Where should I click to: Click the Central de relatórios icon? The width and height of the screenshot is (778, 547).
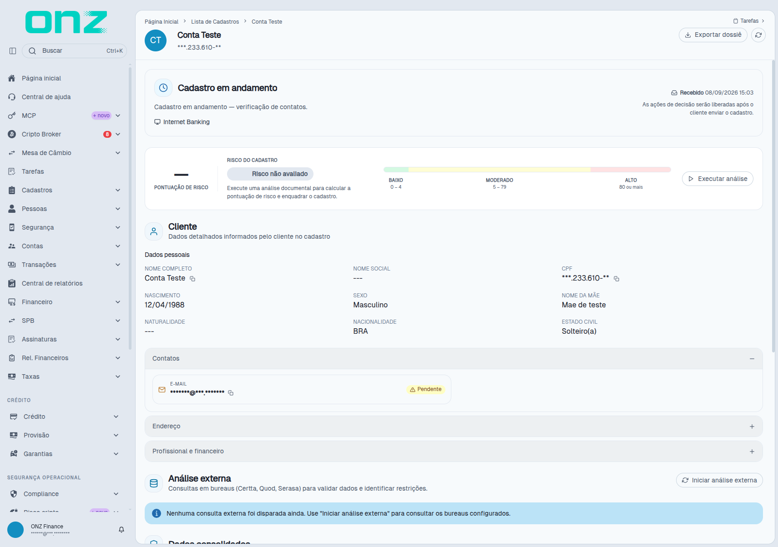(x=12, y=283)
